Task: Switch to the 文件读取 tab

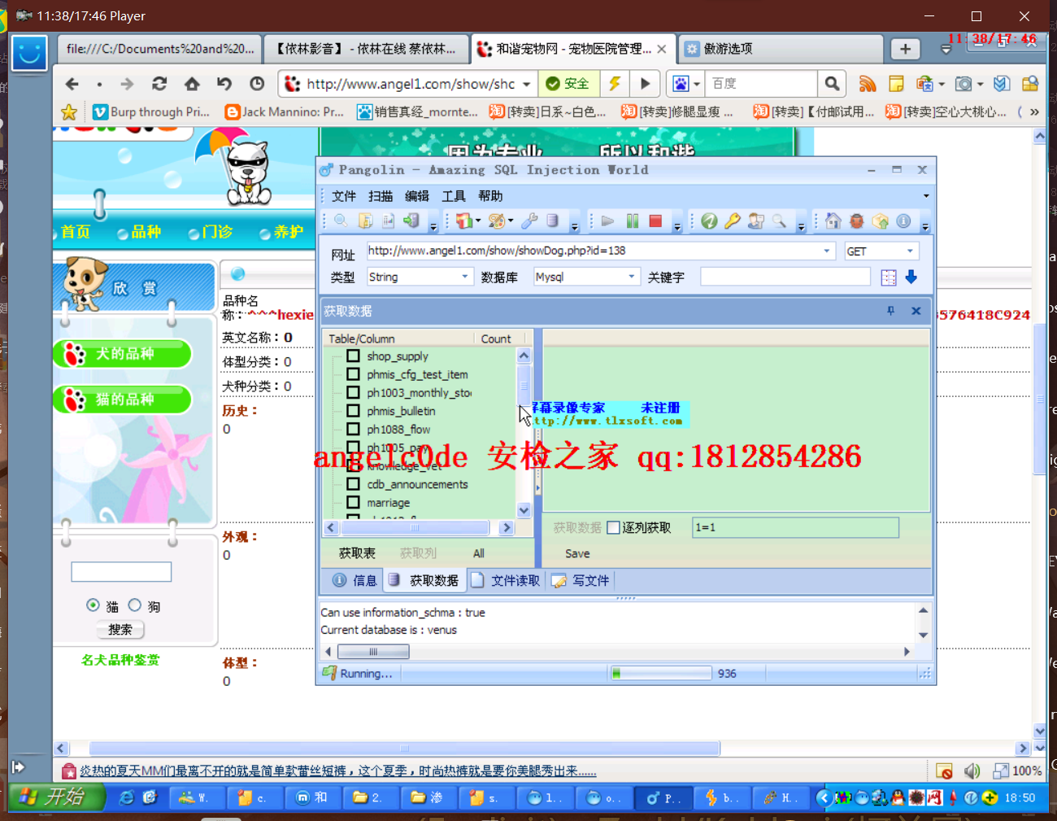Action: click(505, 580)
